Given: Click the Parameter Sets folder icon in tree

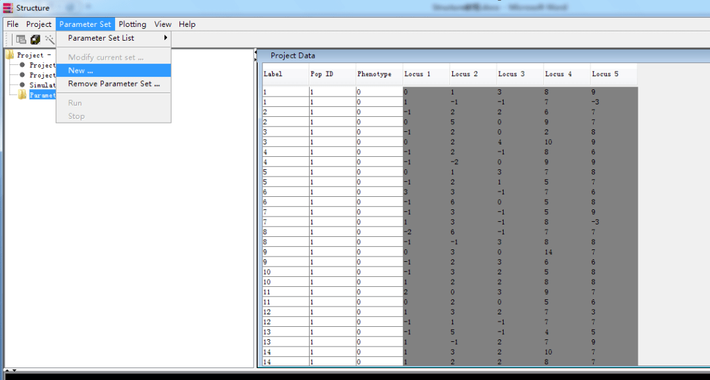Looking at the screenshot, I should 22,95.
